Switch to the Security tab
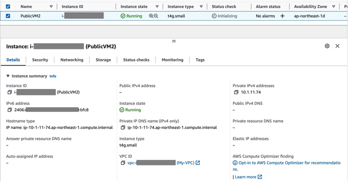The height and width of the screenshot is (181, 350). click(x=40, y=60)
